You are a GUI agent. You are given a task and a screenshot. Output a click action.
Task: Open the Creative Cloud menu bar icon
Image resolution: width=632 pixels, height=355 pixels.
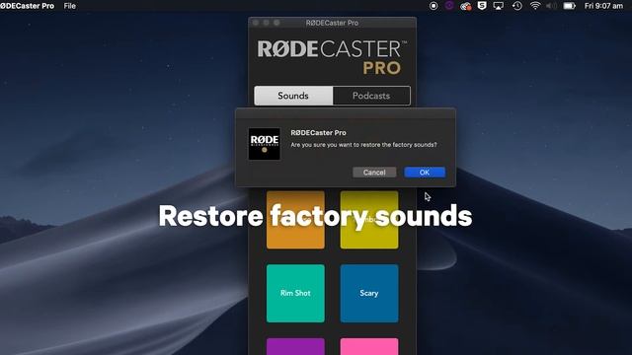pyautogui.click(x=465, y=6)
